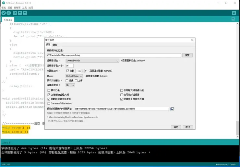Screen dimensions: 240x167
Task: Toggle 上傳後驗證程式碼 checkbox
Action: [49, 95]
